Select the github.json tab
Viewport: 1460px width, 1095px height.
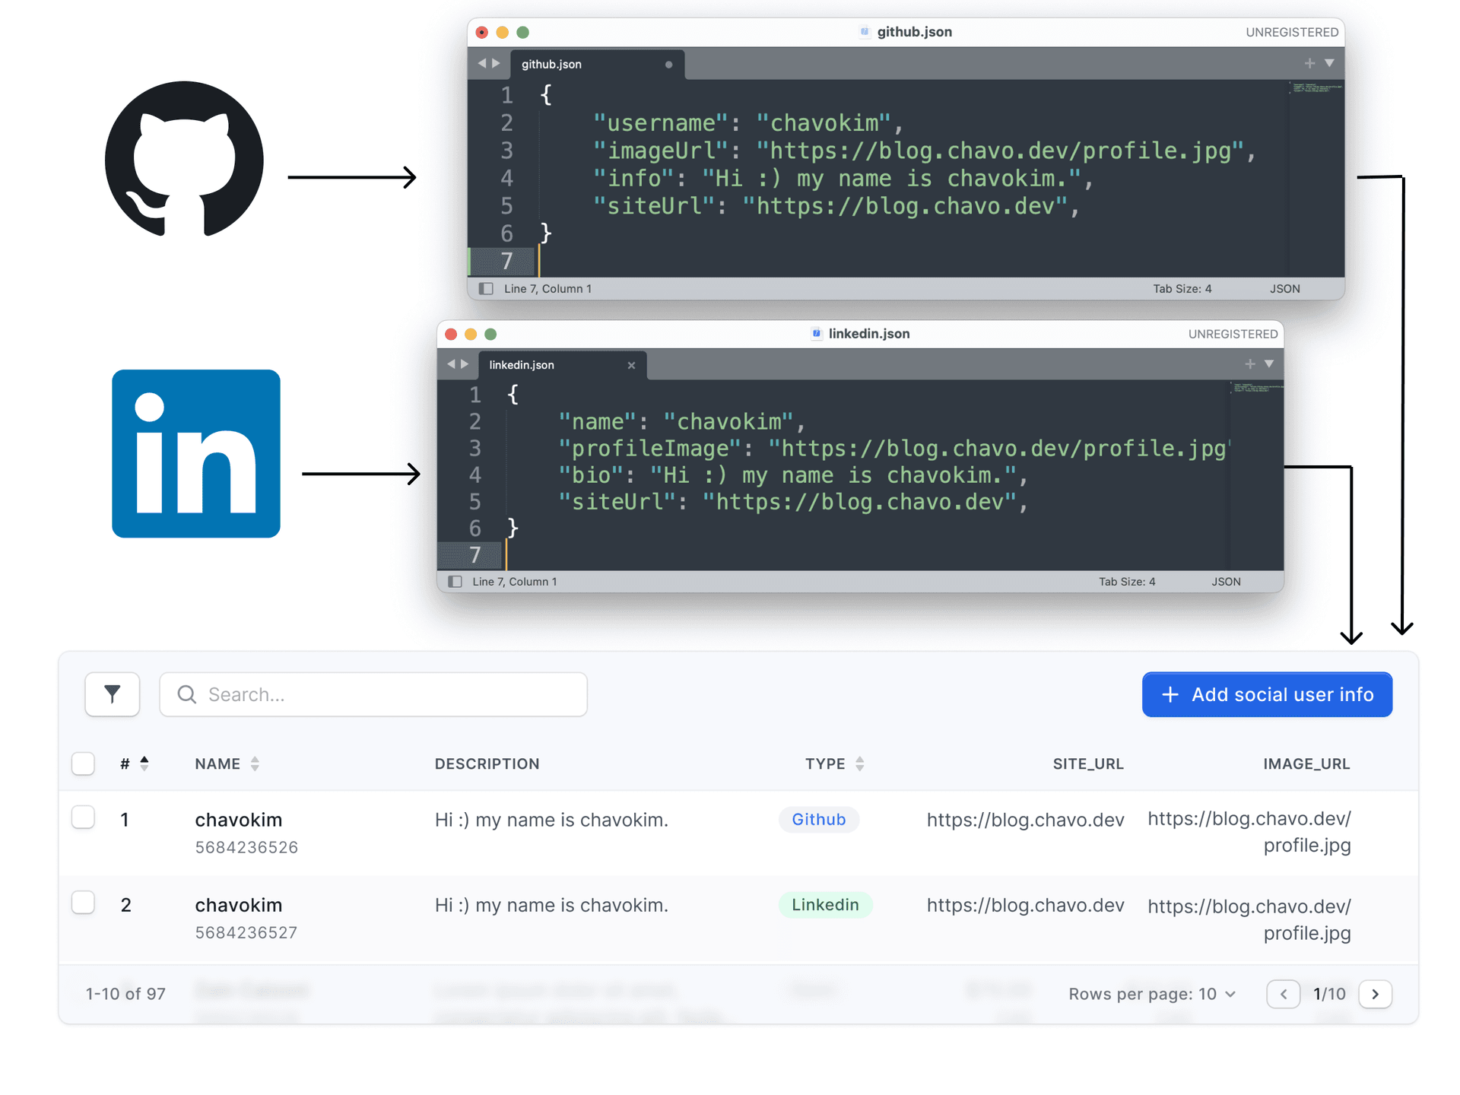point(598,64)
